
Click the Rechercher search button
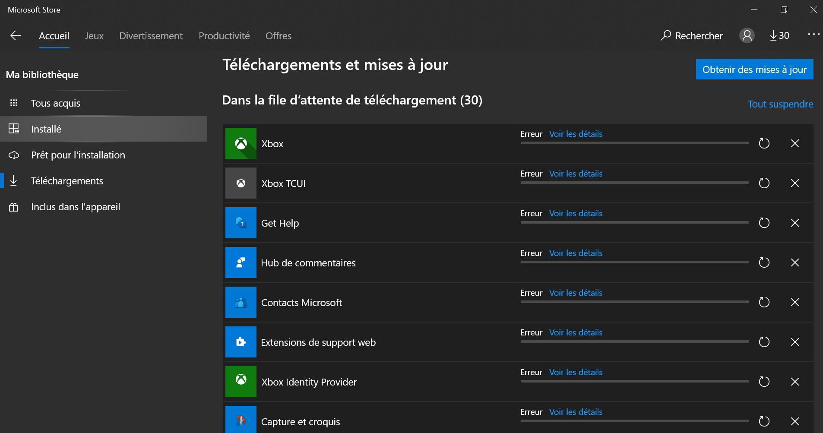tap(691, 35)
